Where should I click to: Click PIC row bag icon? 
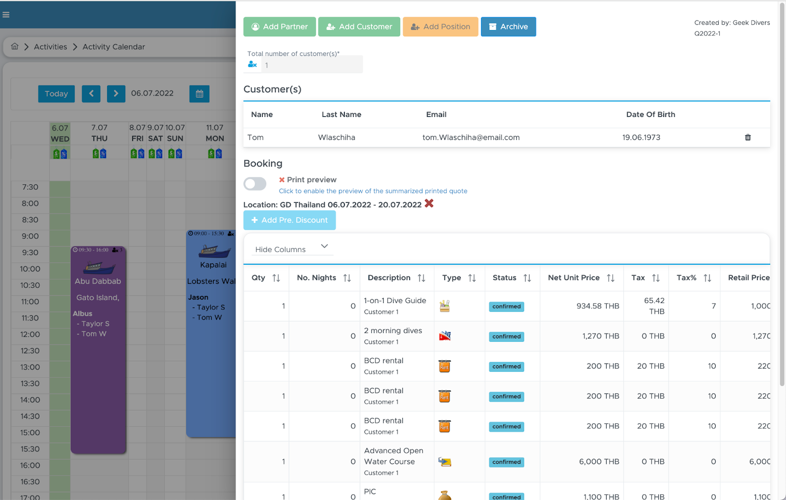point(445,495)
